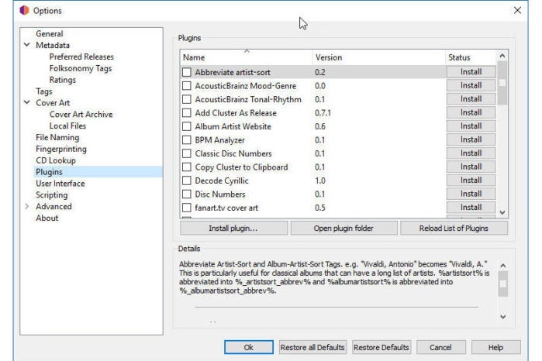Check the fanart.tv cover art box
Viewport: 542px width, 361px height.
tap(187, 208)
